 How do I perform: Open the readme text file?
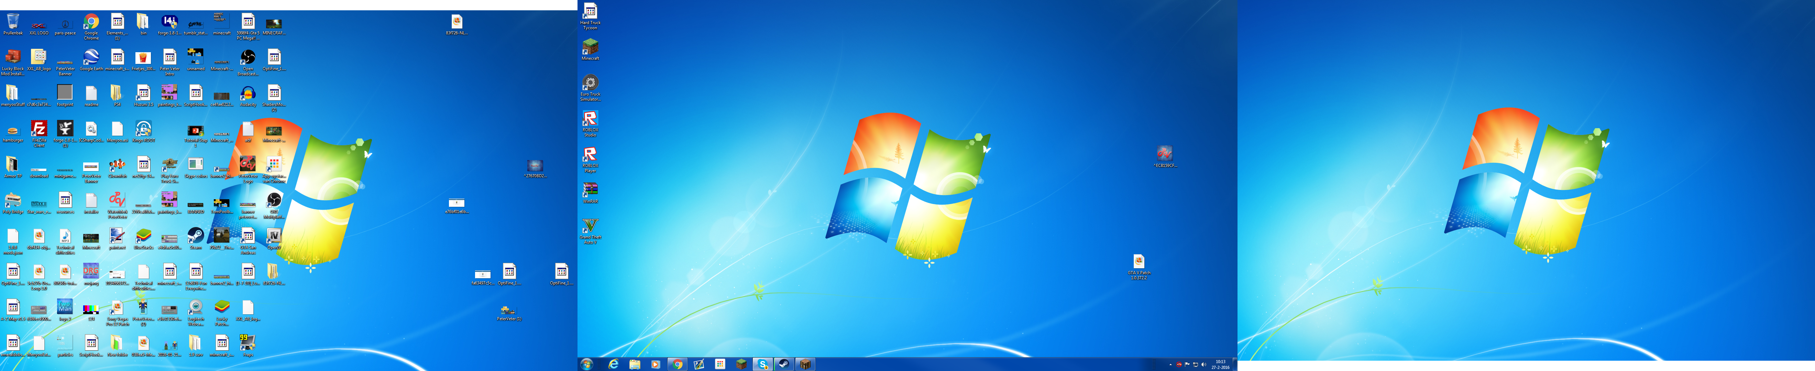point(91,96)
